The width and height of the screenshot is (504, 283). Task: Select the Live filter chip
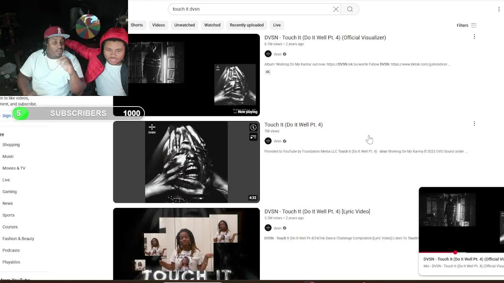pyautogui.click(x=277, y=25)
